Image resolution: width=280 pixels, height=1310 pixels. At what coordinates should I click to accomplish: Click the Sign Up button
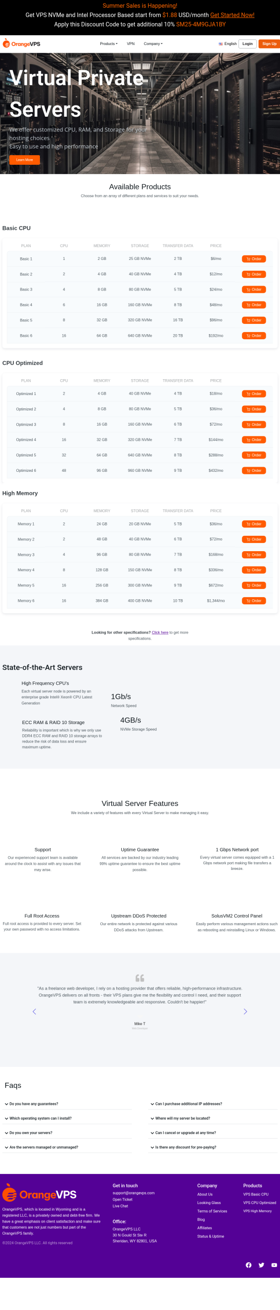[269, 44]
